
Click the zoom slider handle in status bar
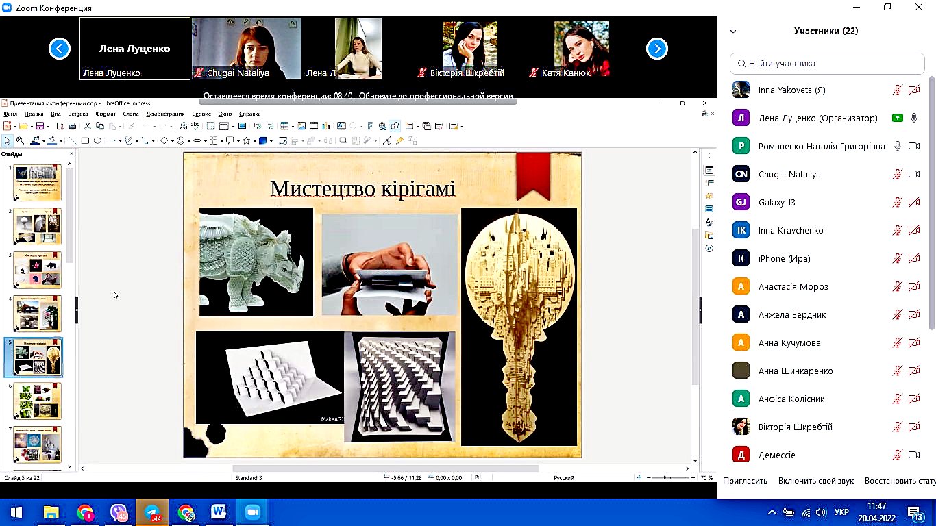pyautogui.click(x=665, y=477)
